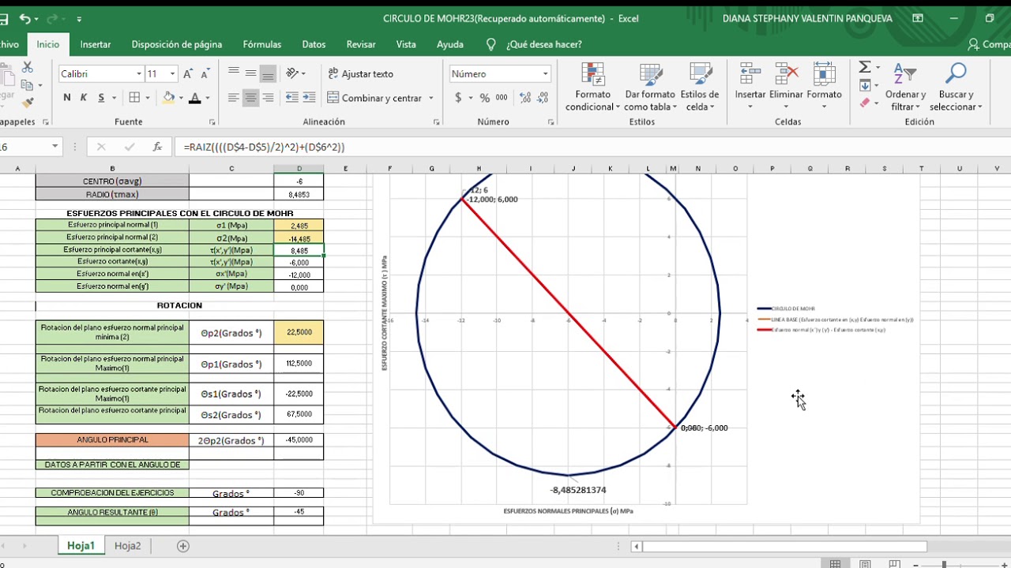
Task: Expand font color dropdown arrow
Action: [207, 98]
